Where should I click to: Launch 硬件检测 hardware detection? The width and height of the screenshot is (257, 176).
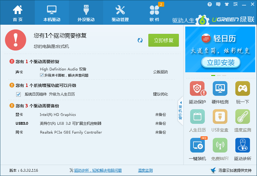(220, 89)
